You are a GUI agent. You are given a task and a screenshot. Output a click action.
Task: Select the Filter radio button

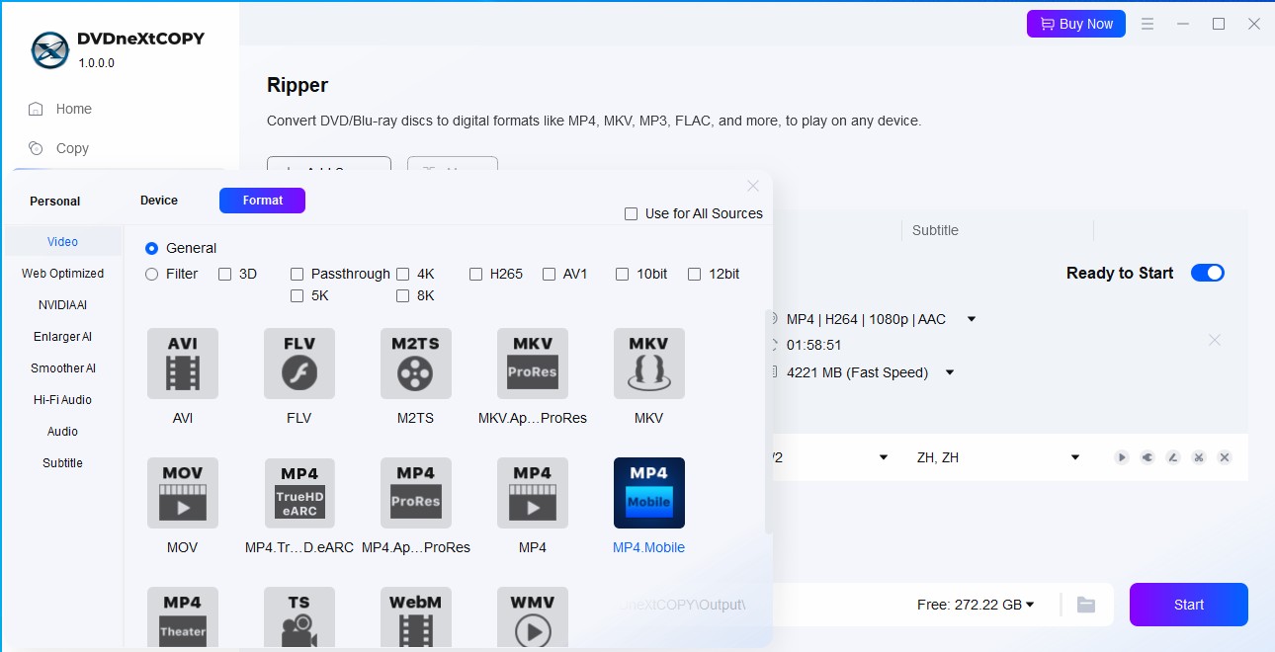click(152, 274)
